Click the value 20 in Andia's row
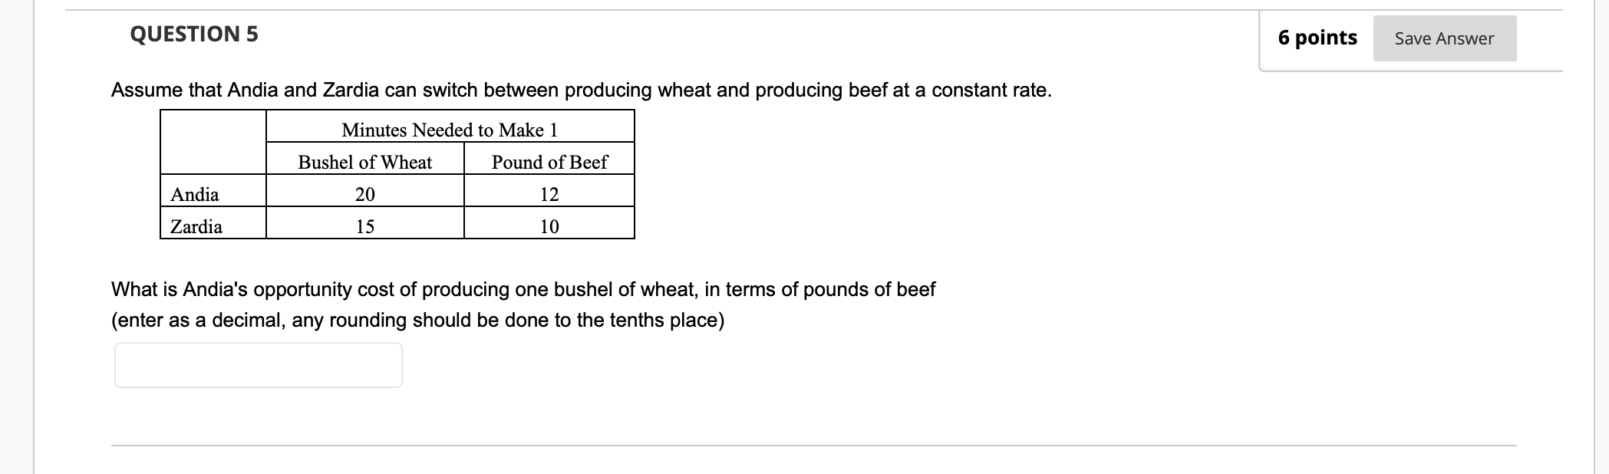1609x474 pixels. coord(364,194)
